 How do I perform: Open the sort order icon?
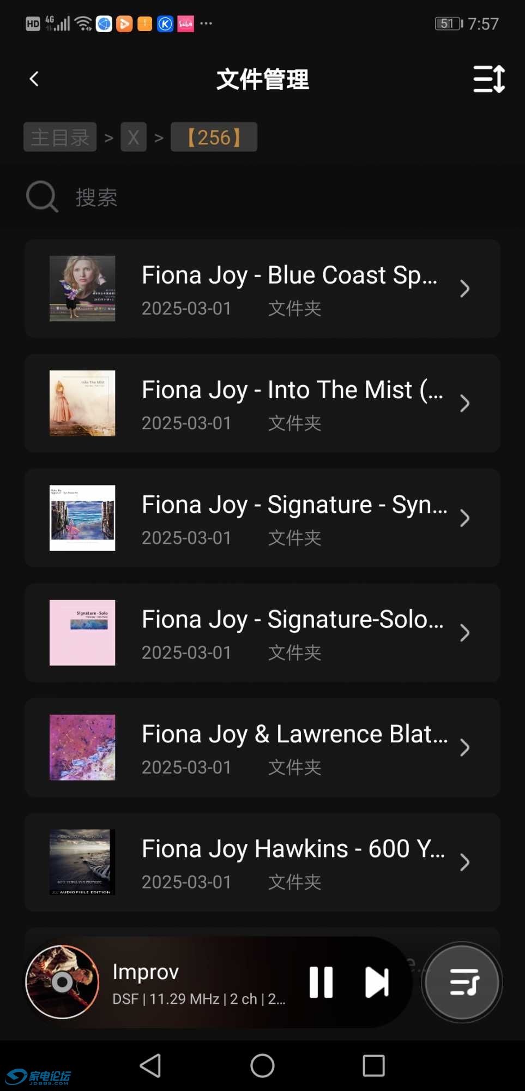point(489,79)
